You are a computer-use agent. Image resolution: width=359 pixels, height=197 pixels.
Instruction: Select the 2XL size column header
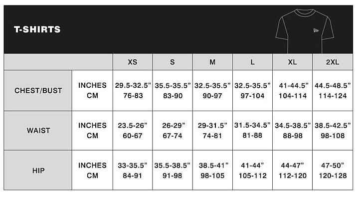coord(333,62)
